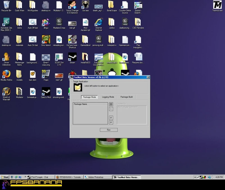
Task: Click the open package button beside the list
Action: (111, 104)
